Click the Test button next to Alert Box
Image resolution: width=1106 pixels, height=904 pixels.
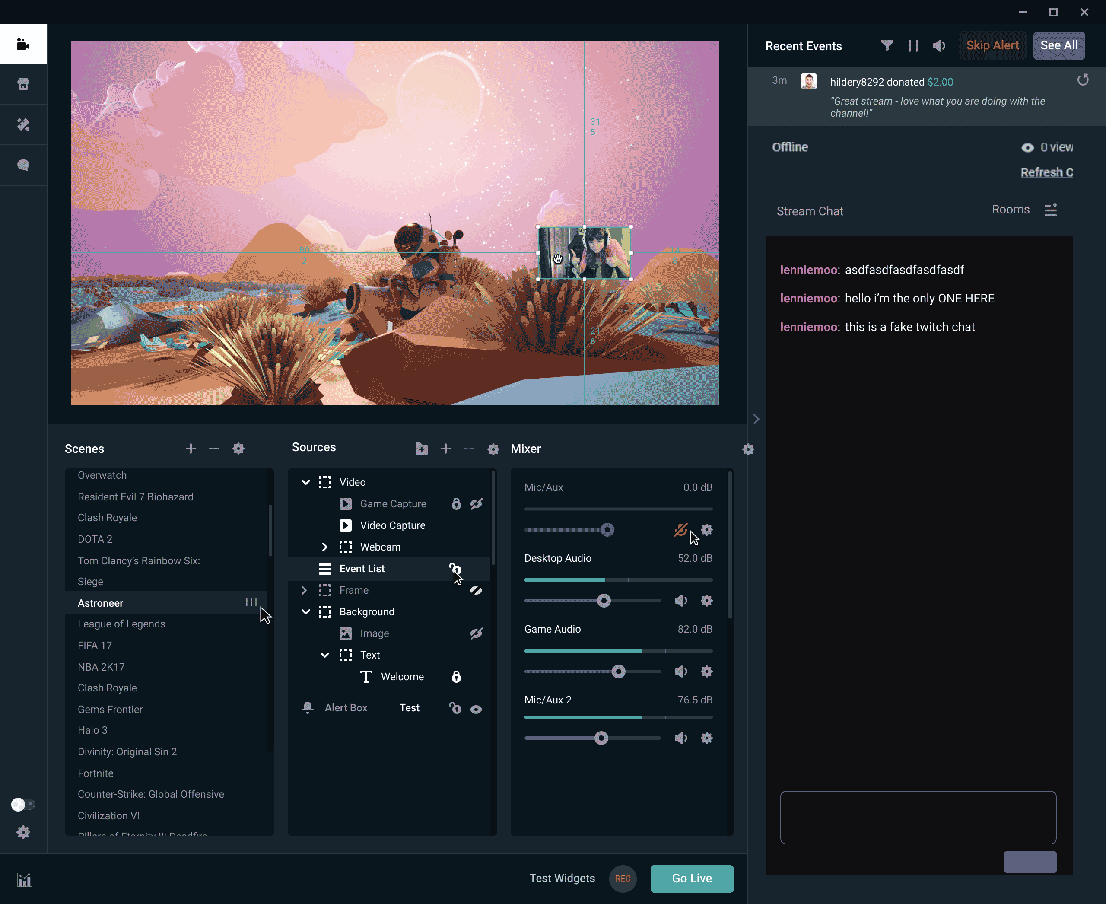pos(408,707)
